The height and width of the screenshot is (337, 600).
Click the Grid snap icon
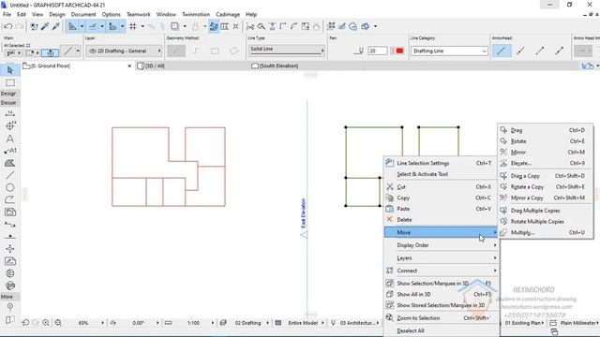click(x=133, y=26)
